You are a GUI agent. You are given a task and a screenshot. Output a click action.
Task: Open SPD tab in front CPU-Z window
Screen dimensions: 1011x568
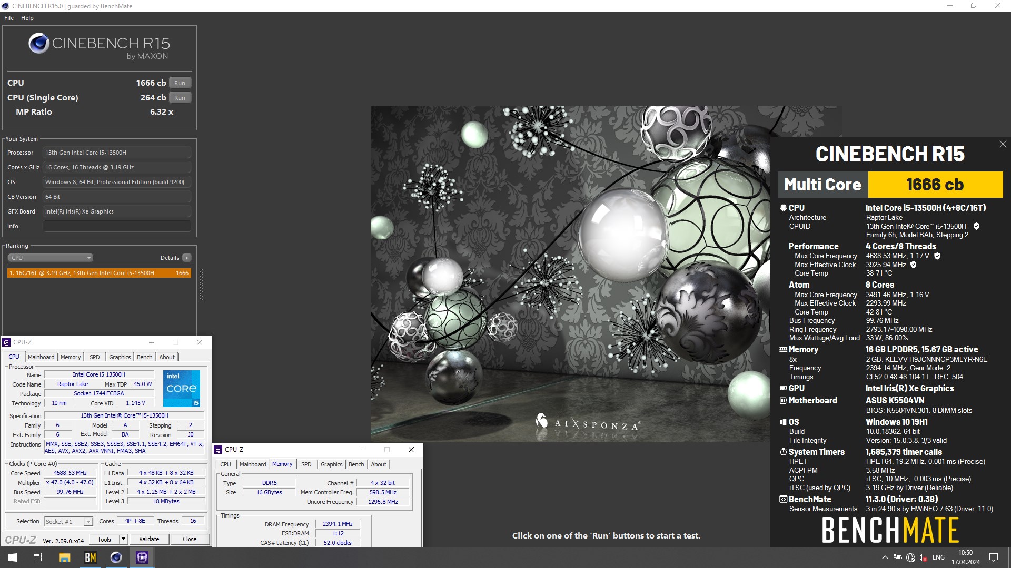(x=306, y=464)
